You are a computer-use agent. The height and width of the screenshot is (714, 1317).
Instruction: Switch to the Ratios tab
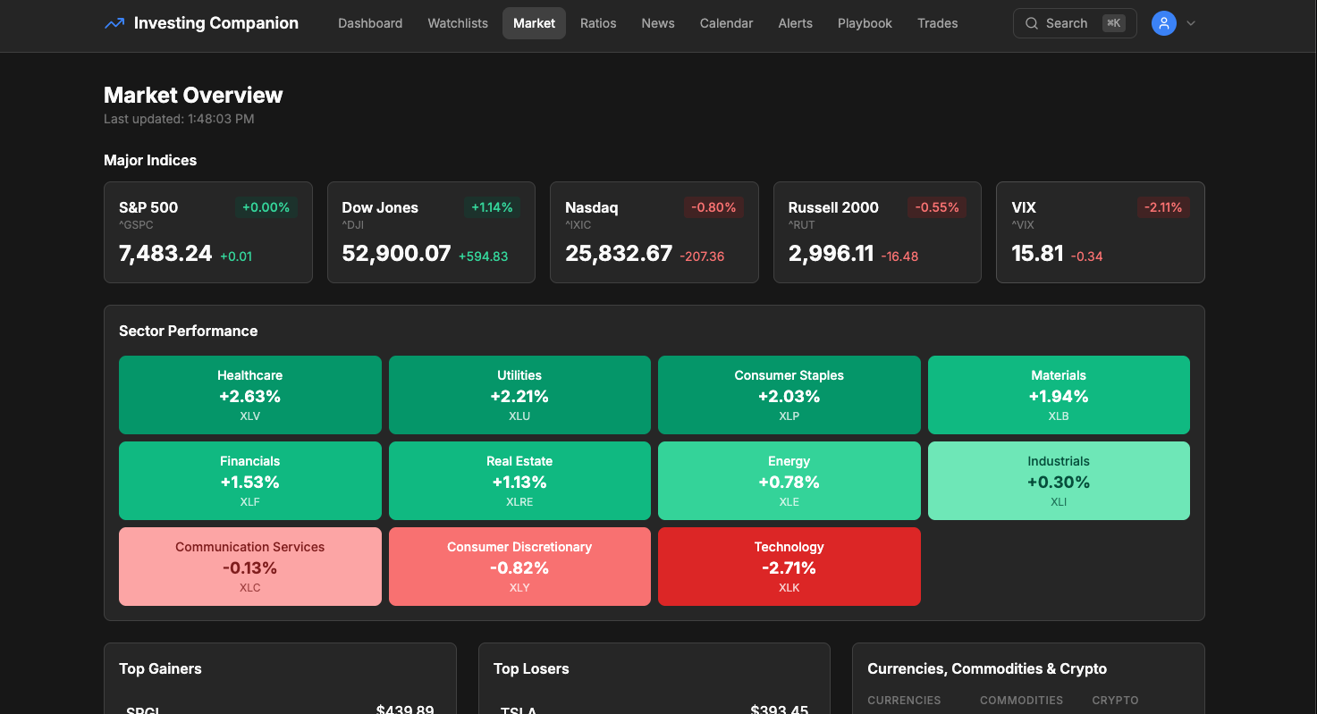[x=598, y=23]
